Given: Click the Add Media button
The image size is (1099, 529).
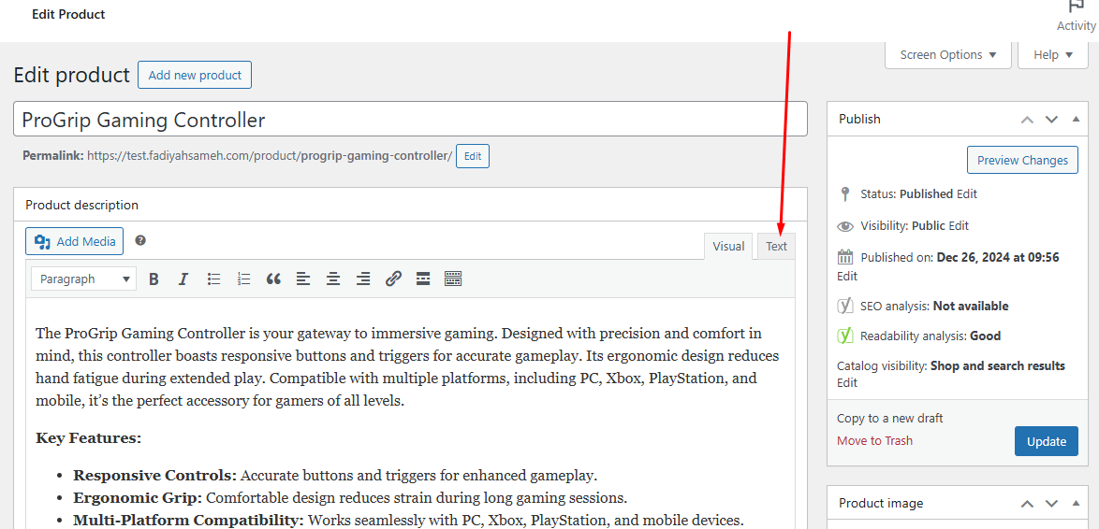Looking at the screenshot, I should coord(75,241).
